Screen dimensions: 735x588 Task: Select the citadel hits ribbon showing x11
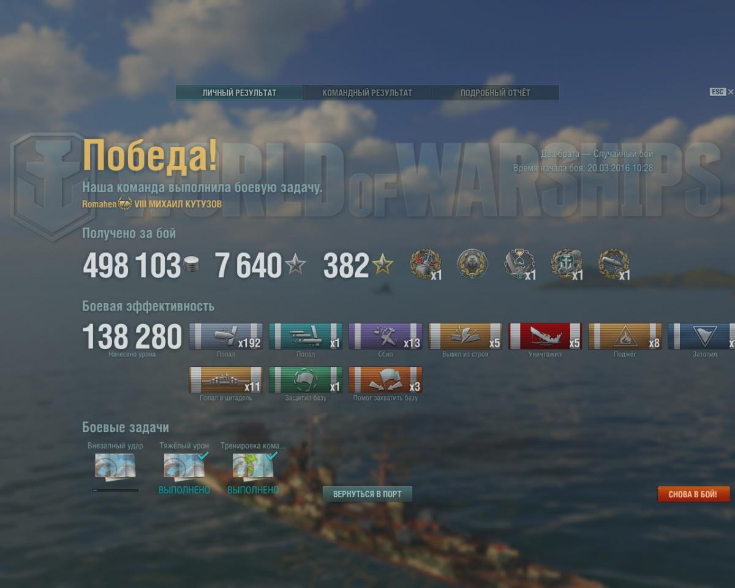pyautogui.click(x=226, y=380)
